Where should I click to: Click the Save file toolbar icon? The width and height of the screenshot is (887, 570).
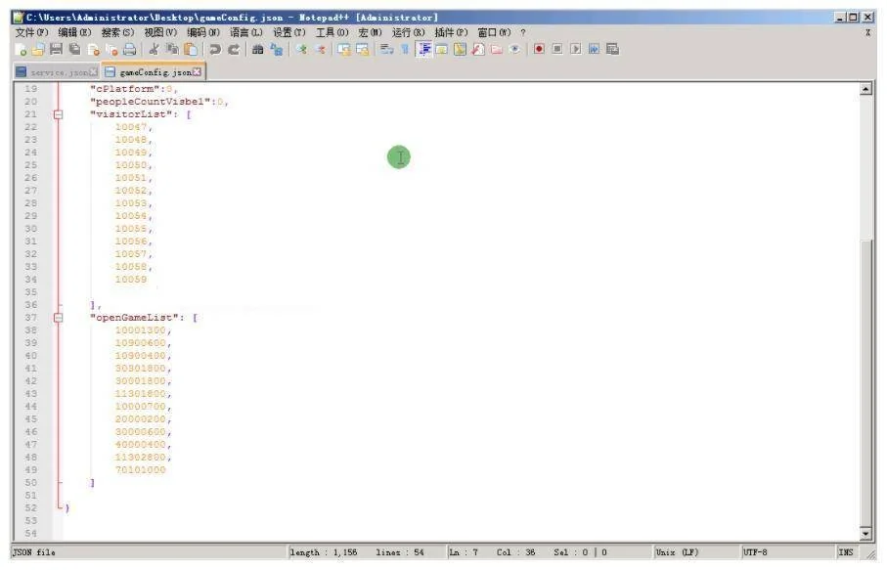[x=57, y=50]
